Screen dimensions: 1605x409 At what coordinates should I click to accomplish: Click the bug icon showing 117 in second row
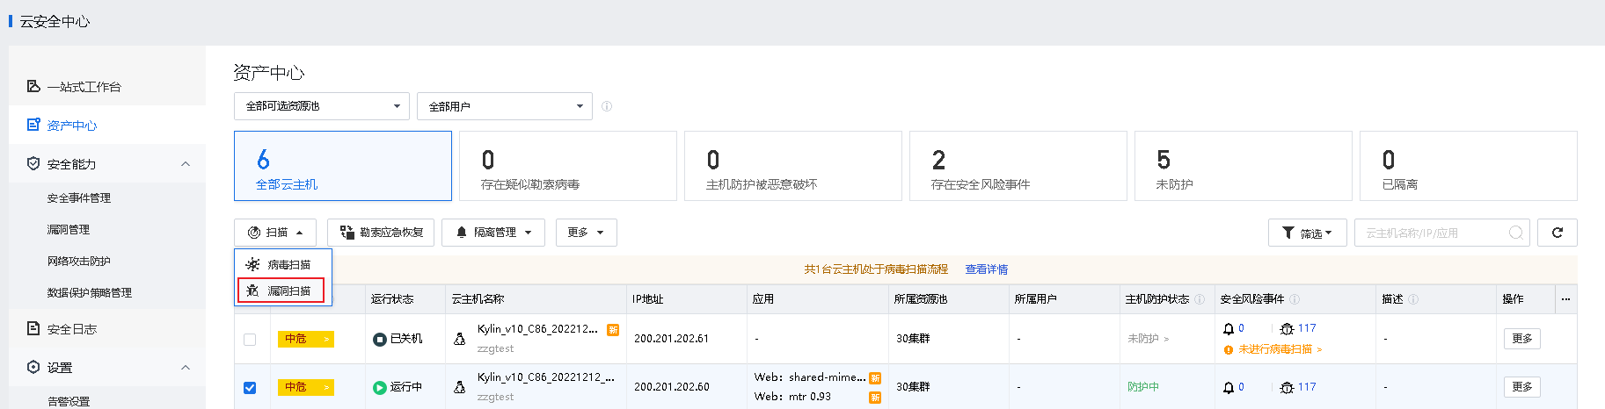pyautogui.click(x=1288, y=387)
